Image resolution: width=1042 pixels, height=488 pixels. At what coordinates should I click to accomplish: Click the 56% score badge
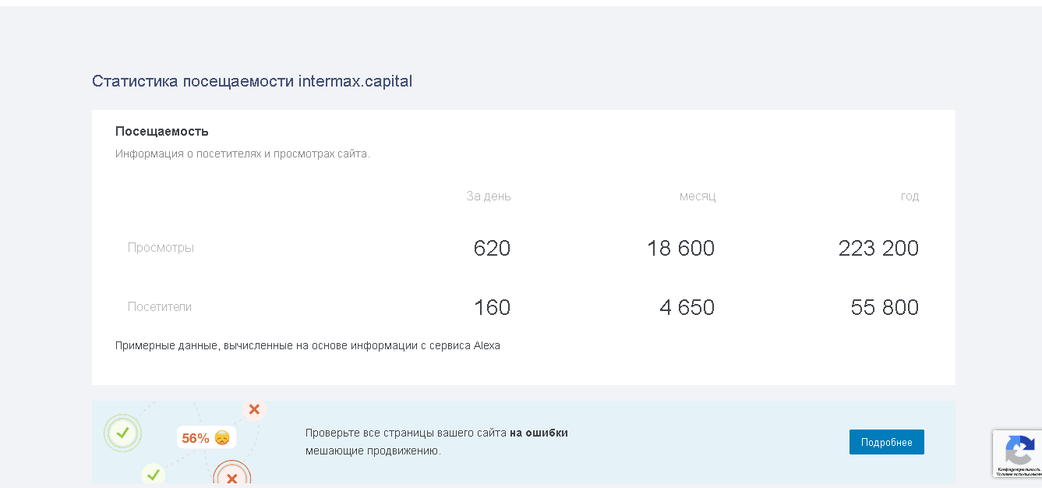(x=196, y=438)
